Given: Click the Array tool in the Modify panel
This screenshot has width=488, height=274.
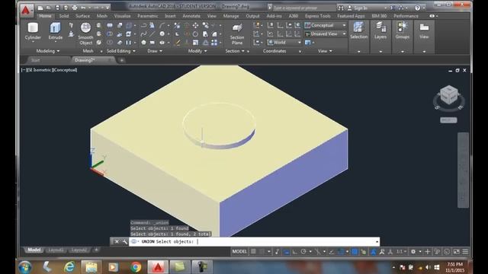Looking at the screenshot, I should click(x=214, y=43).
